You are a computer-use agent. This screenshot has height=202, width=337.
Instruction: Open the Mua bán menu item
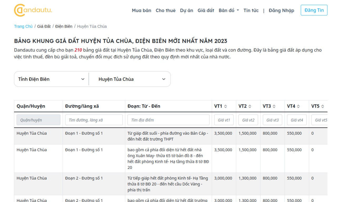pos(141,11)
